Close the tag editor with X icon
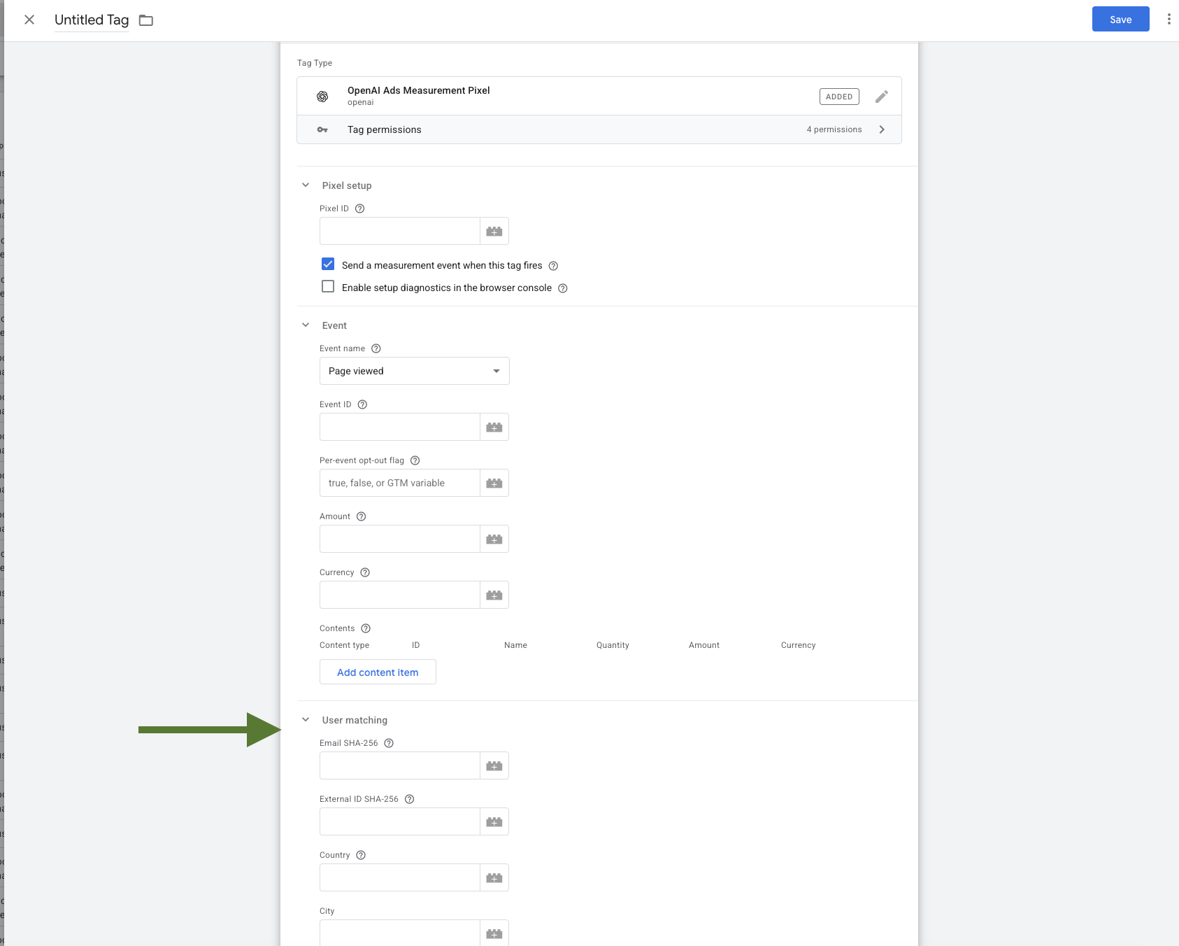 tap(29, 20)
